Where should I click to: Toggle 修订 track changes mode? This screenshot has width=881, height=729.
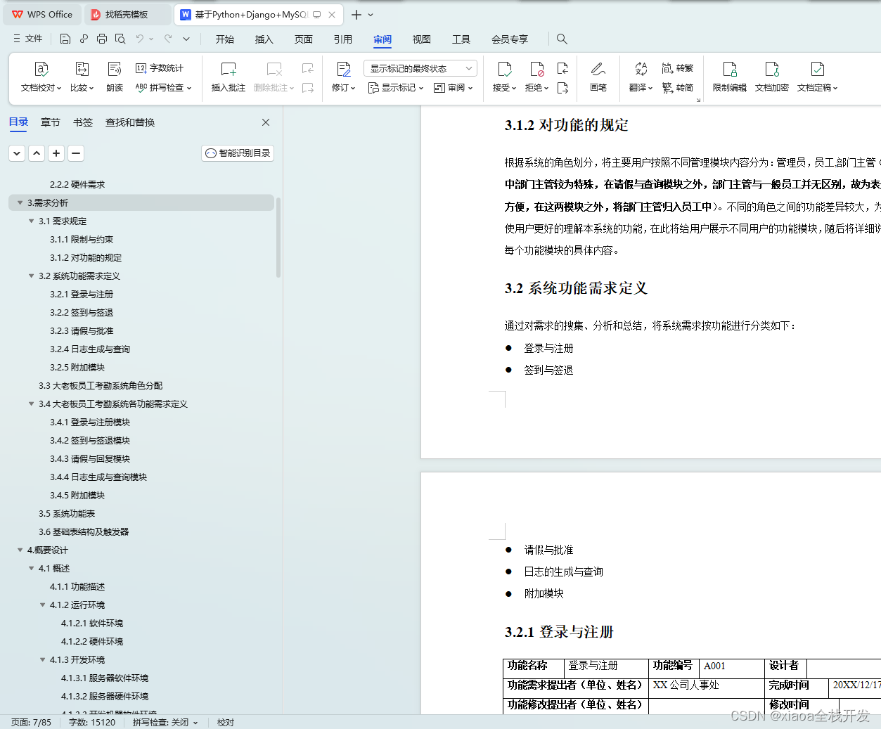[x=342, y=77]
